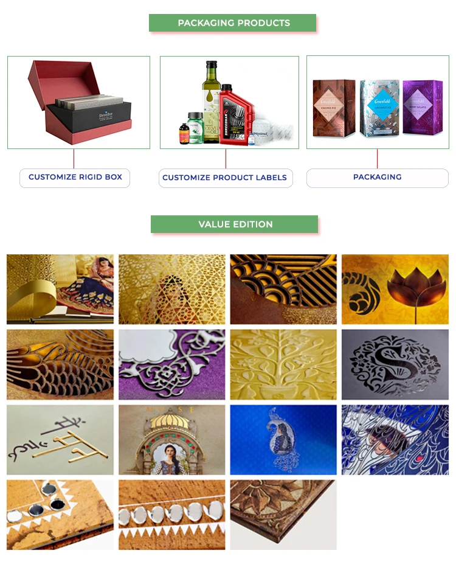Open the Customize Product Labels button

[x=226, y=178]
